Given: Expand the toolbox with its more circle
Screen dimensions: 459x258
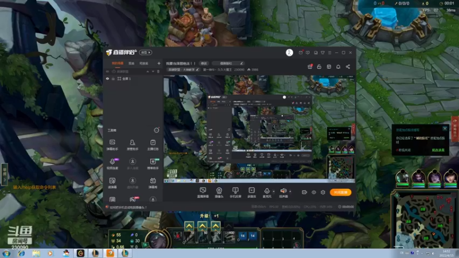Looking at the screenshot, I should click(157, 130).
